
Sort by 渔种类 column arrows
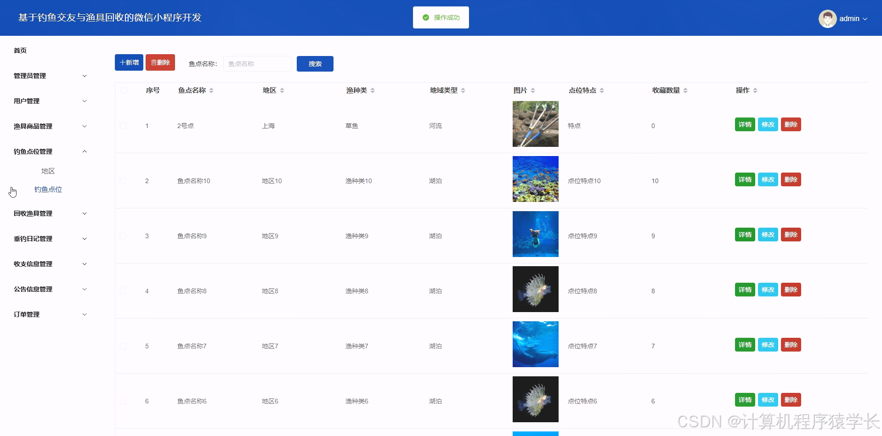coord(373,90)
